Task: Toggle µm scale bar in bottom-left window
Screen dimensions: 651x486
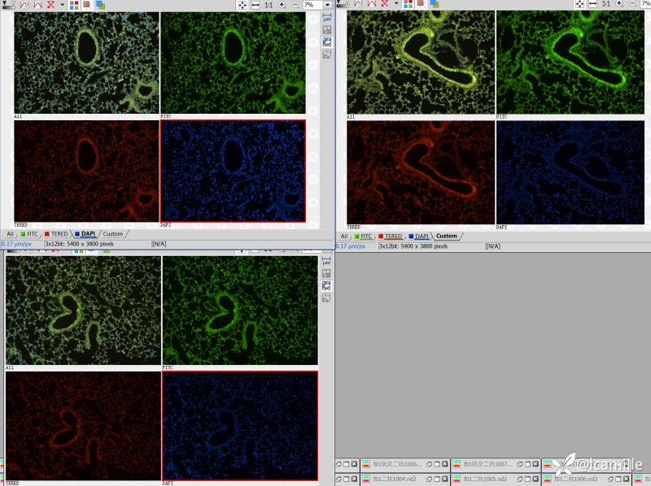Action: (326, 261)
